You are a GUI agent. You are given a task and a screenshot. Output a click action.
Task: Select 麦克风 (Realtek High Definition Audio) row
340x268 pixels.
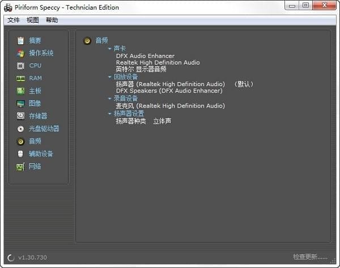coord(171,106)
